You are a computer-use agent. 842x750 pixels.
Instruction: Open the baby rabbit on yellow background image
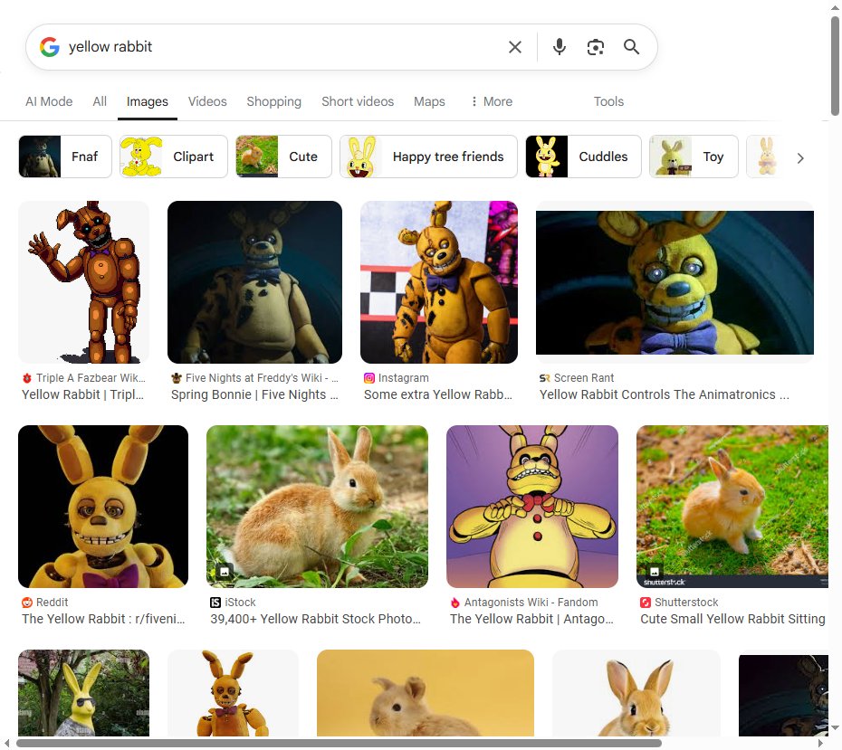click(x=426, y=693)
